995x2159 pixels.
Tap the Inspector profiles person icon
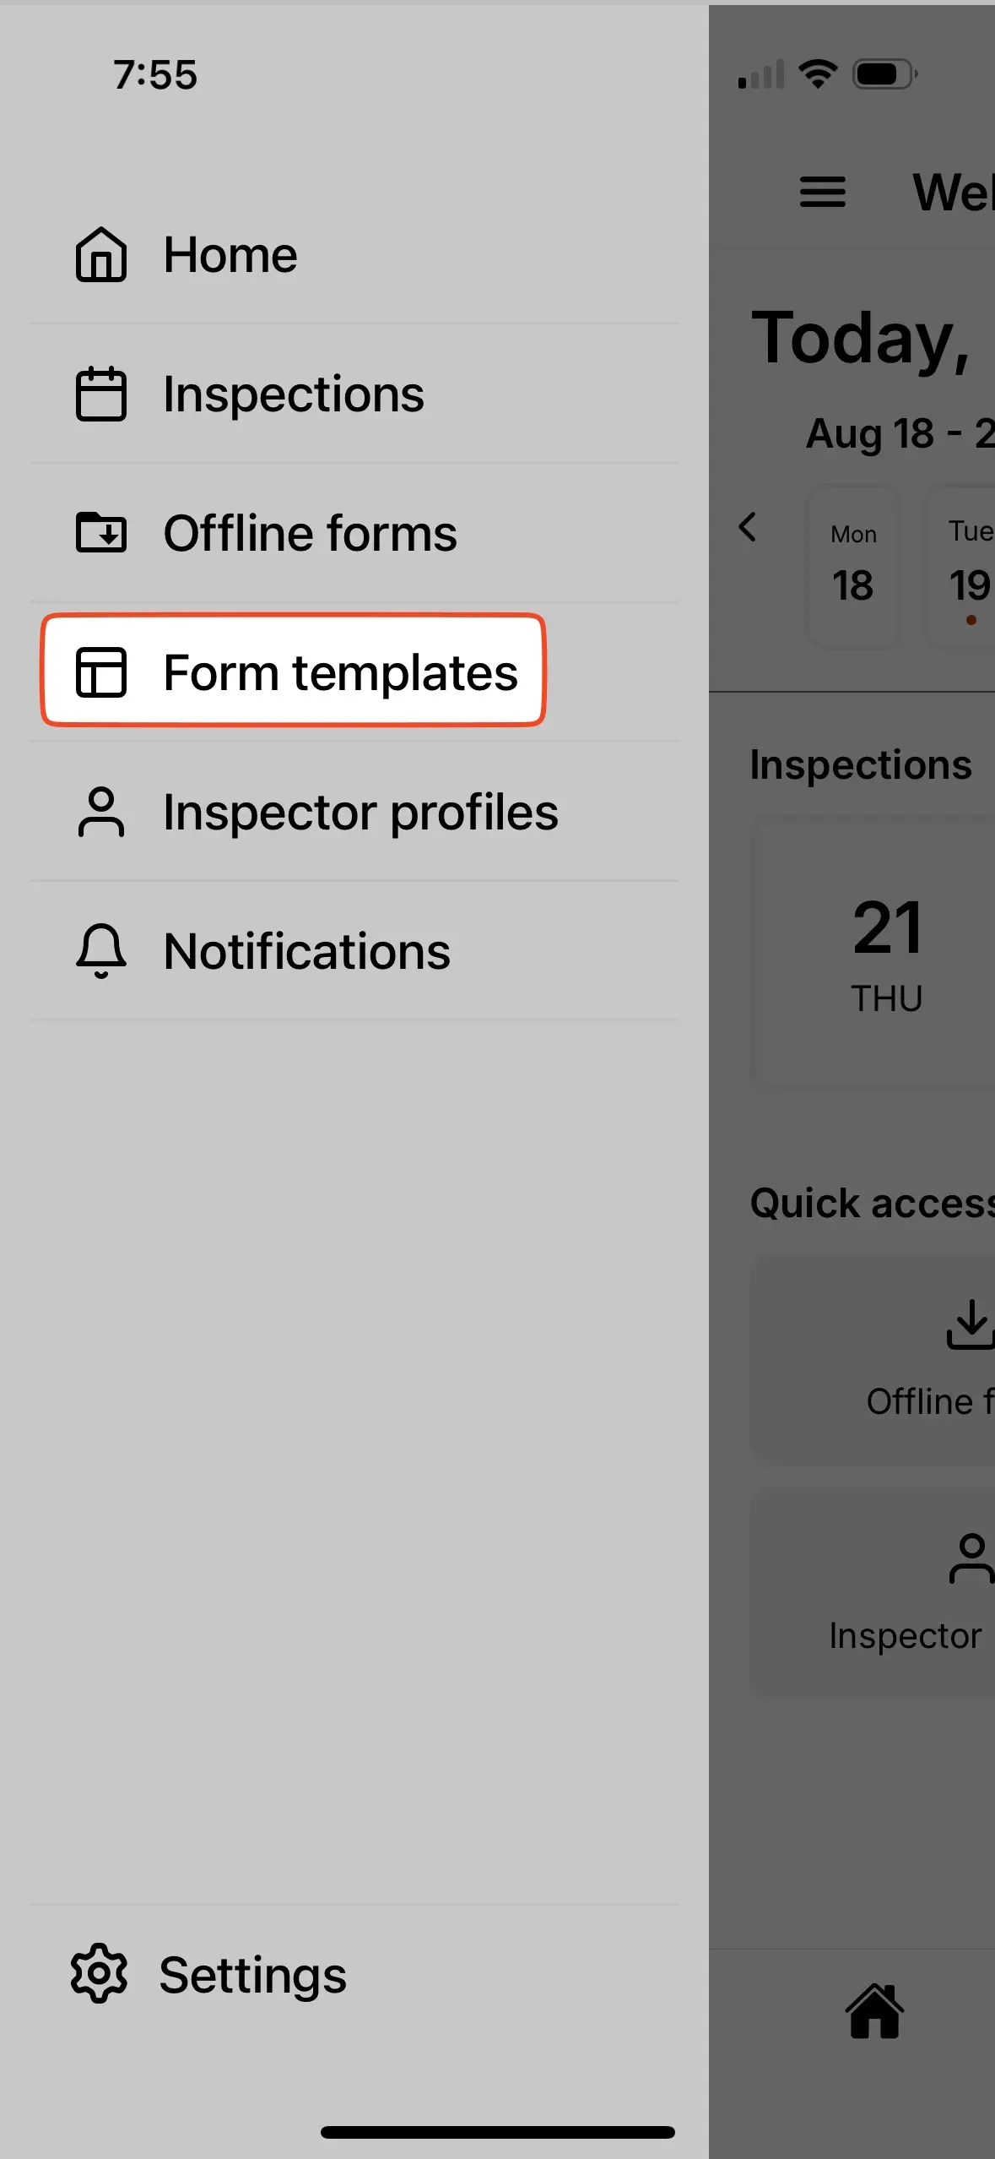pyautogui.click(x=100, y=811)
